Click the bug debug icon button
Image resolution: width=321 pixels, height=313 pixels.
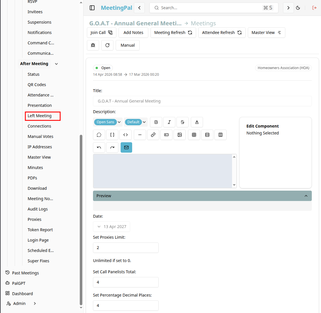(93, 45)
